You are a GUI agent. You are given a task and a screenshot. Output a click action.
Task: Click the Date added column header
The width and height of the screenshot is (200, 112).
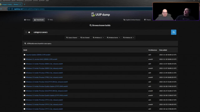pos(163,50)
